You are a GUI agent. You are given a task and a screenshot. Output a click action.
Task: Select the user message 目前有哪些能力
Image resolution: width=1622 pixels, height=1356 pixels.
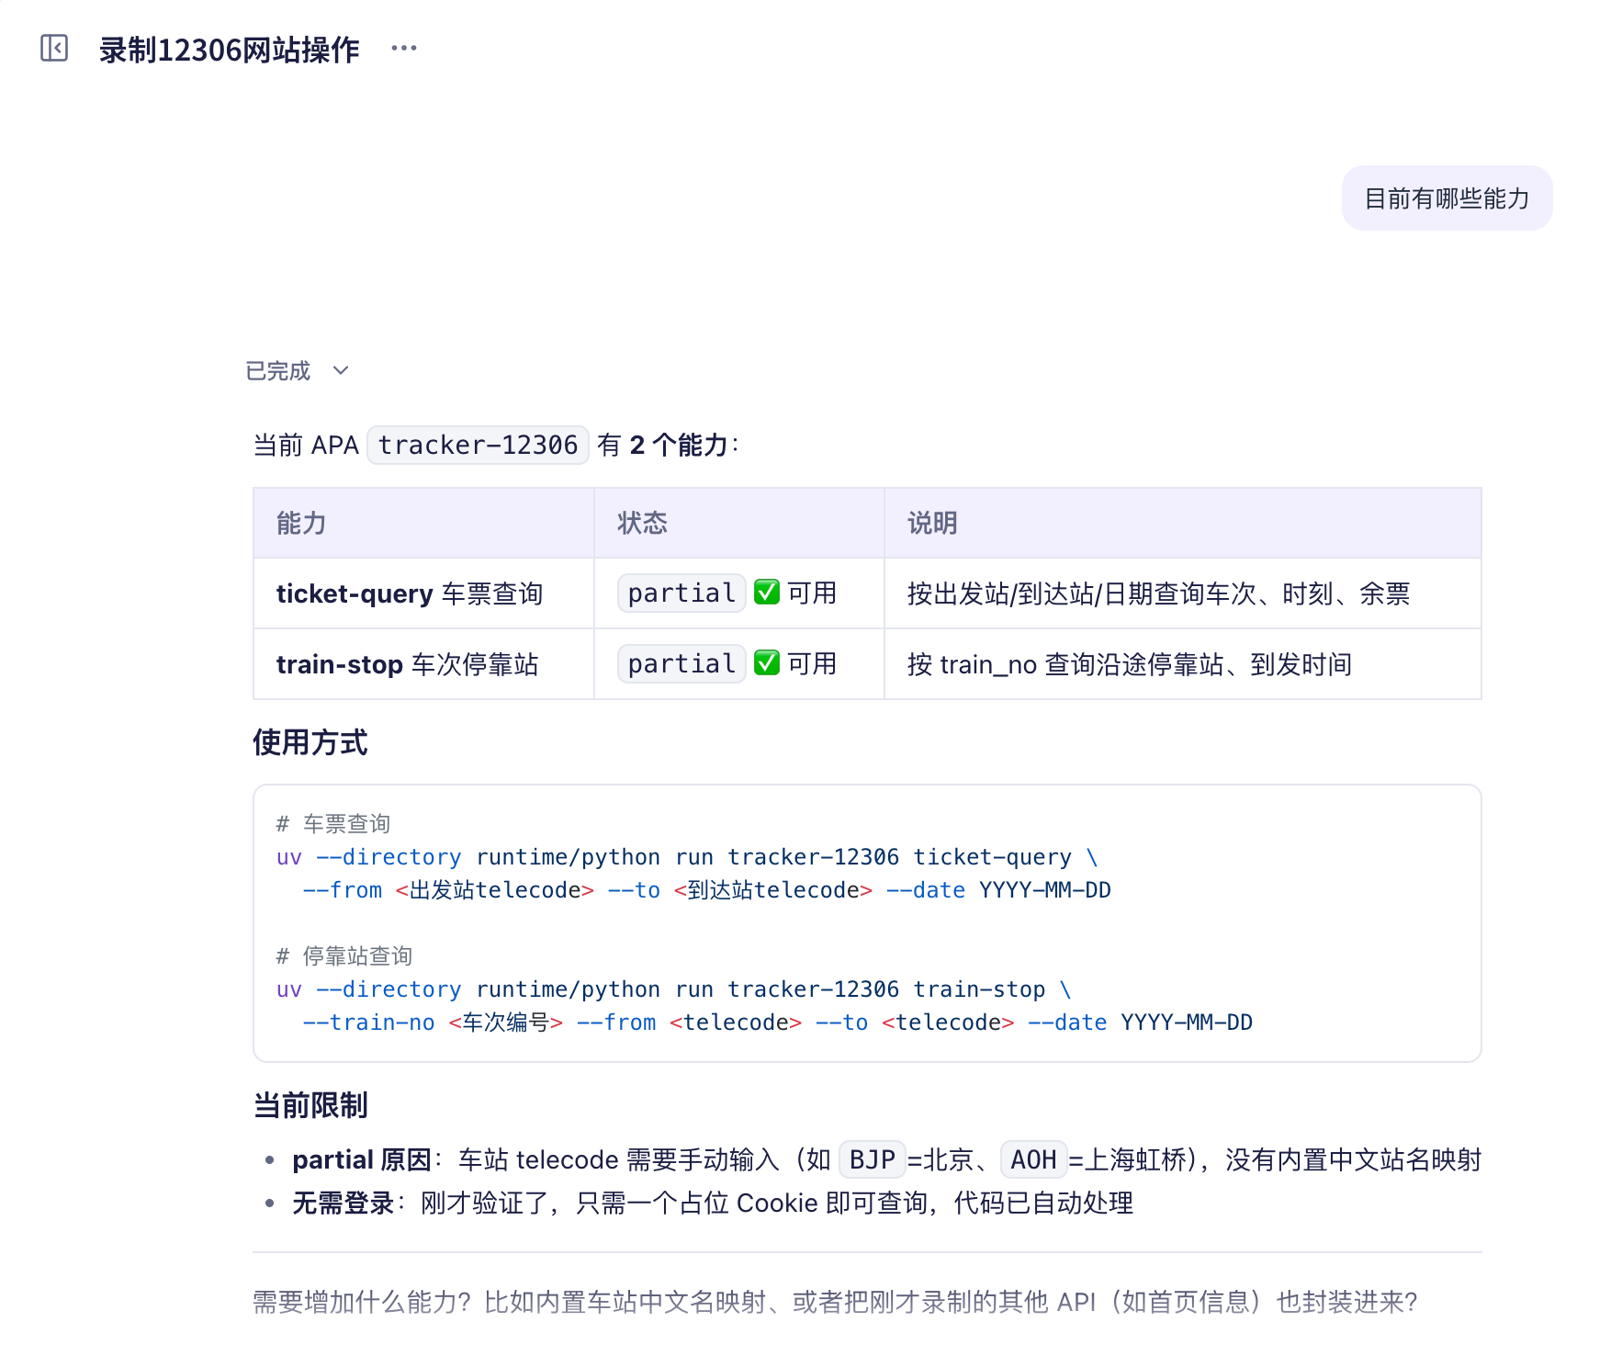[1447, 198]
